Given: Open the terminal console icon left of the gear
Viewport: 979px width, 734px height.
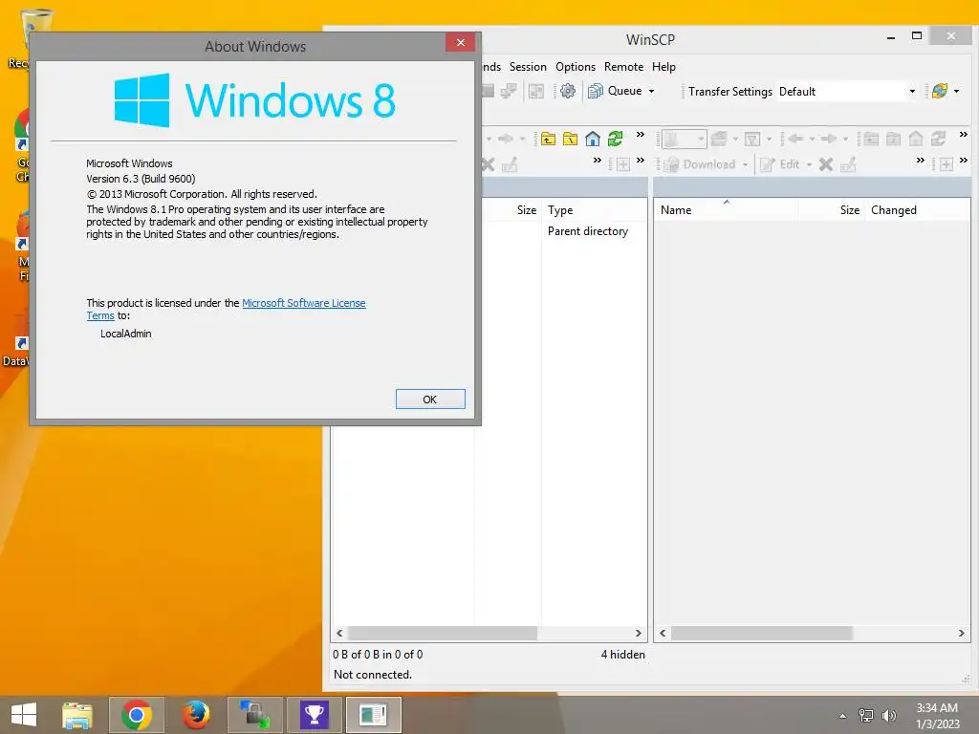Looking at the screenshot, I should pos(487,91).
